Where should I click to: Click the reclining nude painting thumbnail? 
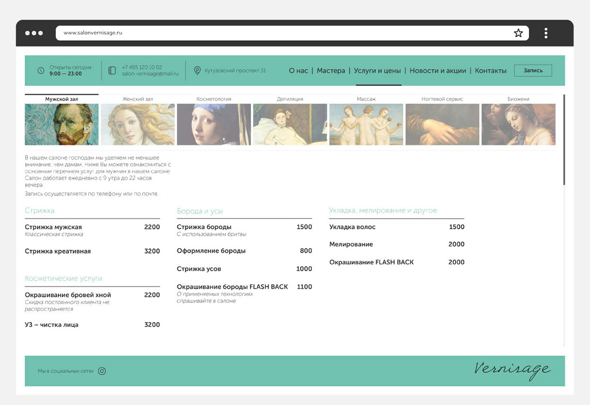point(290,124)
